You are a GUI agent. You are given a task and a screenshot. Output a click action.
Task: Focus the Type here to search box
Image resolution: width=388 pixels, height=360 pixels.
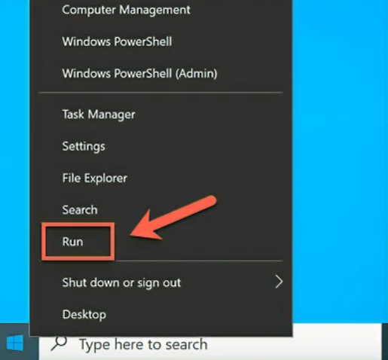210,343
